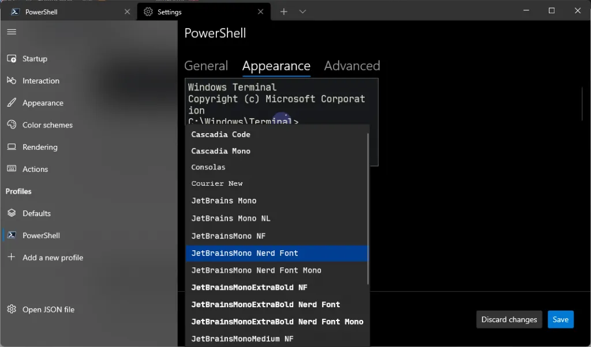Choose JetBrainsMono Nerd Font Mono option

(276, 270)
